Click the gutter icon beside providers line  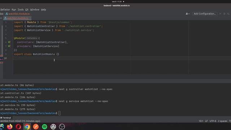click(x=9, y=46)
